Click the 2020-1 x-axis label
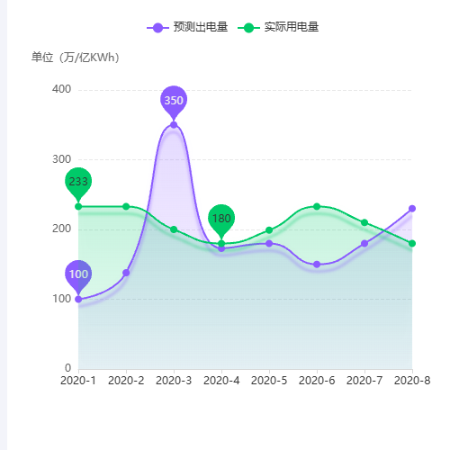This screenshot has width=450, height=450. click(78, 381)
